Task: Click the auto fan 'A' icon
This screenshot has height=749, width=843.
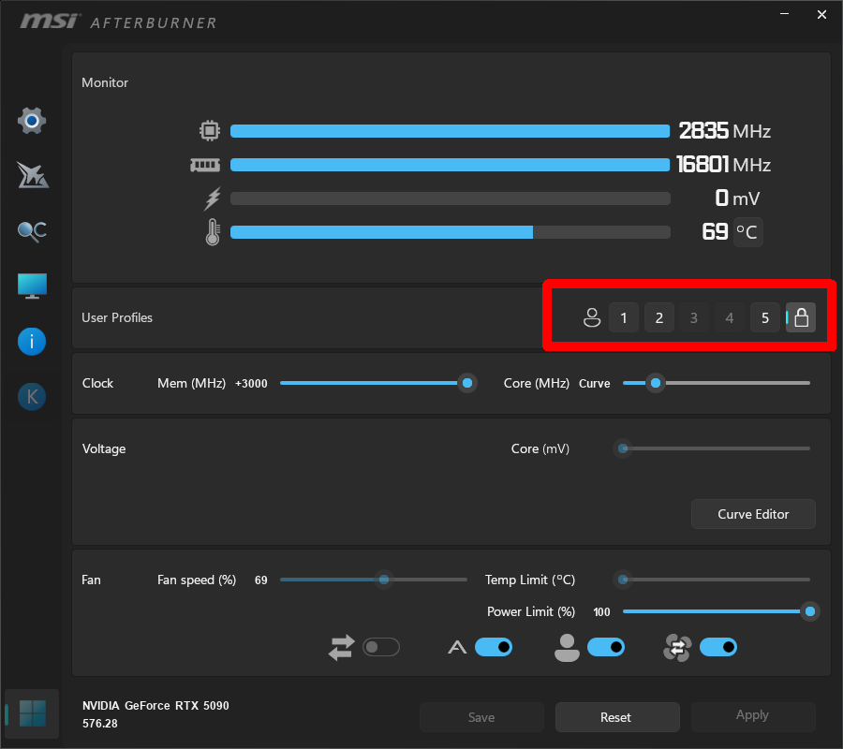Action: pos(457,648)
